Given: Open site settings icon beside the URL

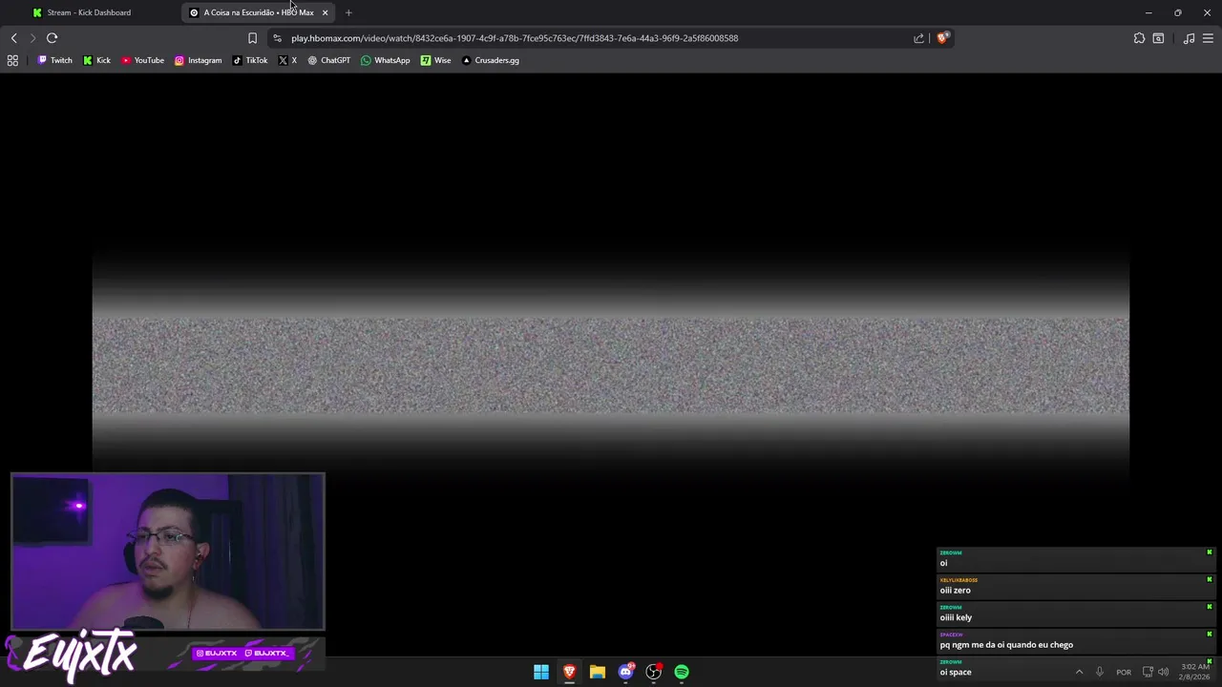Looking at the screenshot, I should point(277,38).
